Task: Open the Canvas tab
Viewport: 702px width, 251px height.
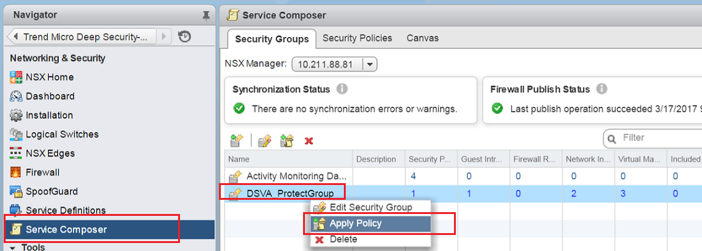Action: pyautogui.click(x=422, y=38)
